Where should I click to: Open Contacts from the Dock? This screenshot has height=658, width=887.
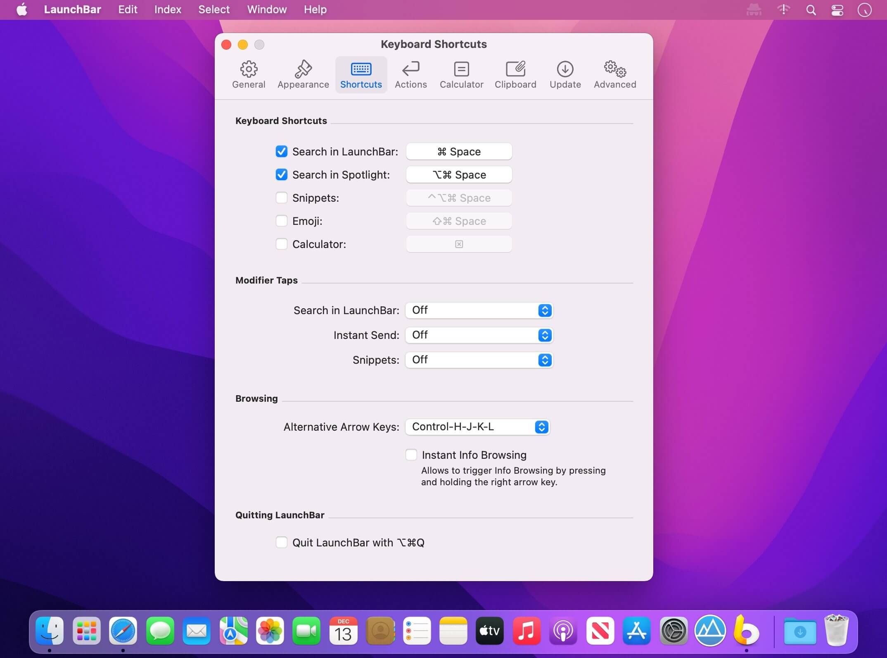click(x=380, y=631)
